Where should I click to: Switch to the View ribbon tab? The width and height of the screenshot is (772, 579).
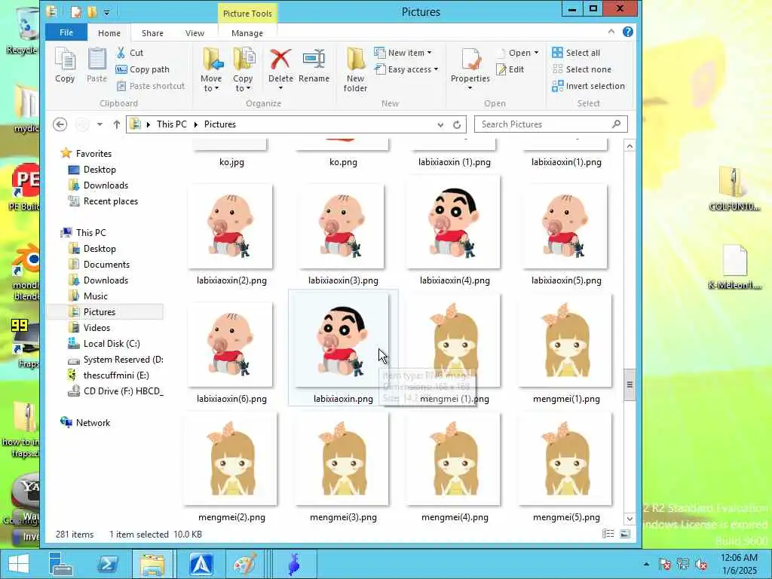coord(195,33)
